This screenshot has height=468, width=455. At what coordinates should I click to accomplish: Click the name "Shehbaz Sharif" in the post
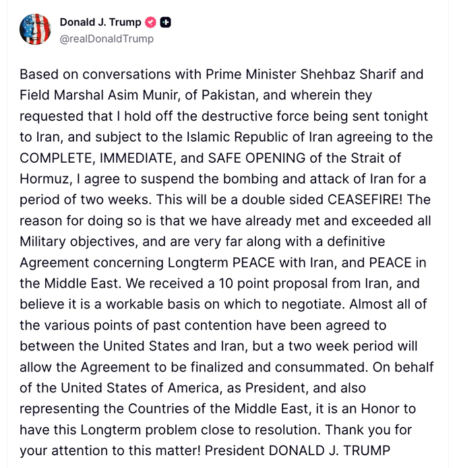tap(353, 74)
